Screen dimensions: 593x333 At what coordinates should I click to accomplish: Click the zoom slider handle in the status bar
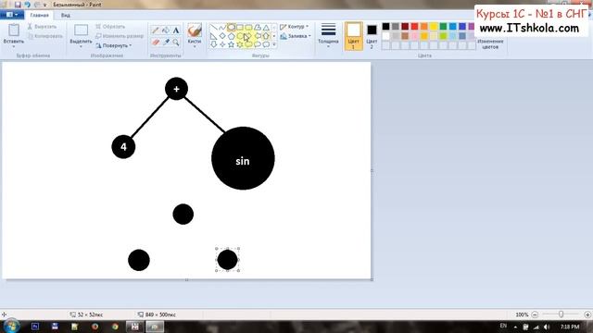click(x=561, y=314)
